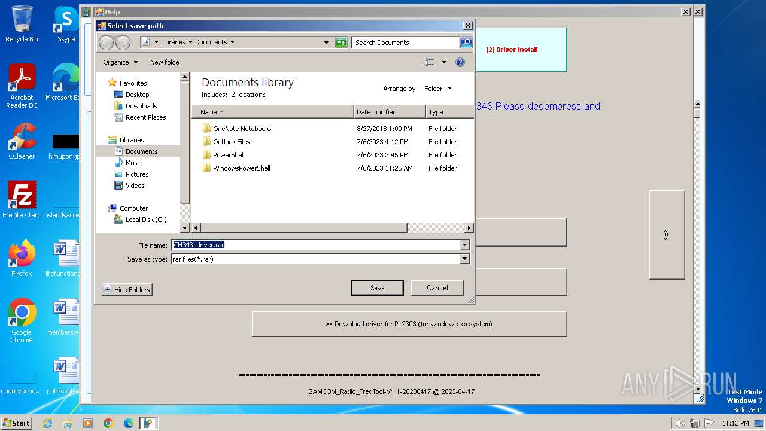Click the File name input field

[316, 245]
